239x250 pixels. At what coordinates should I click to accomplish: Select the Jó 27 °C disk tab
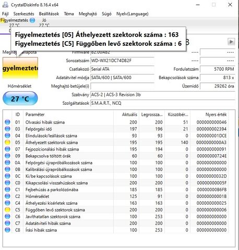pyautogui.click(x=44, y=22)
